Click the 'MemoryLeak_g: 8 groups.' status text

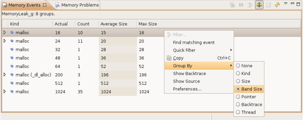[28, 14]
